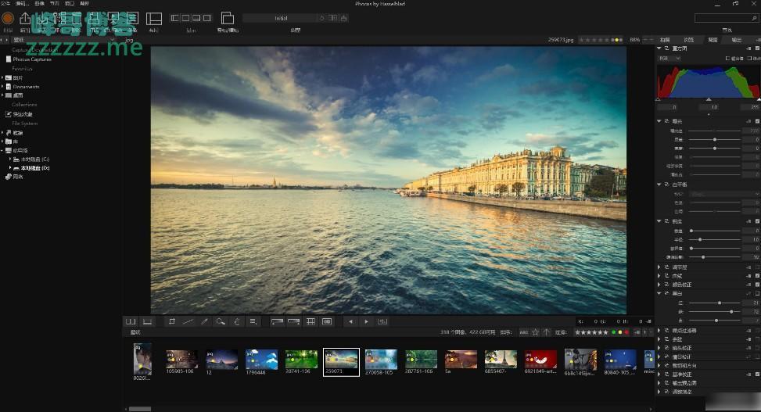Open the RGB channel dropdown in histogram
The width and height of the screenshot is (761, 412).
[669, 58]
